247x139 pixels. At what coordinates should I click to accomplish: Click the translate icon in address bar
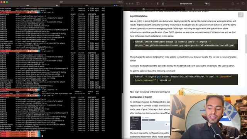[206, 3]
